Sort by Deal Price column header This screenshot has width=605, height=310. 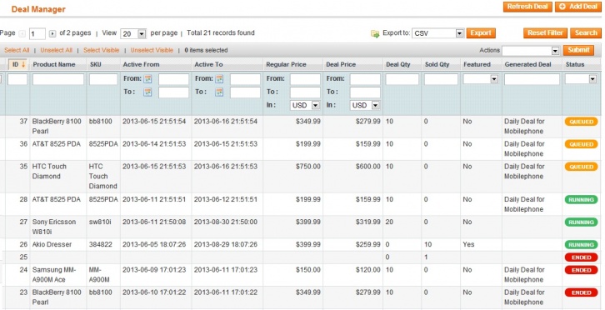[x=341, y=64]
